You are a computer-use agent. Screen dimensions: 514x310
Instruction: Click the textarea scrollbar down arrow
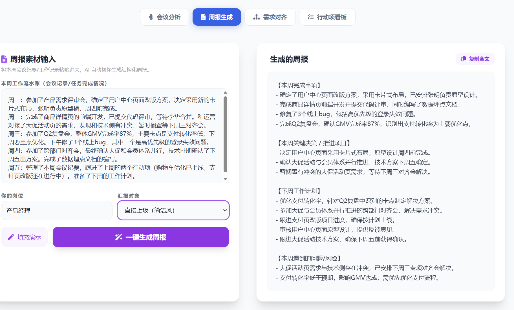(x=225, y=179)
